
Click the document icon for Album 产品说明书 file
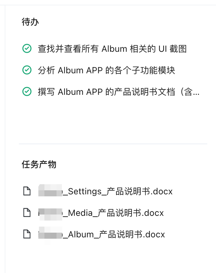[27, 234]
